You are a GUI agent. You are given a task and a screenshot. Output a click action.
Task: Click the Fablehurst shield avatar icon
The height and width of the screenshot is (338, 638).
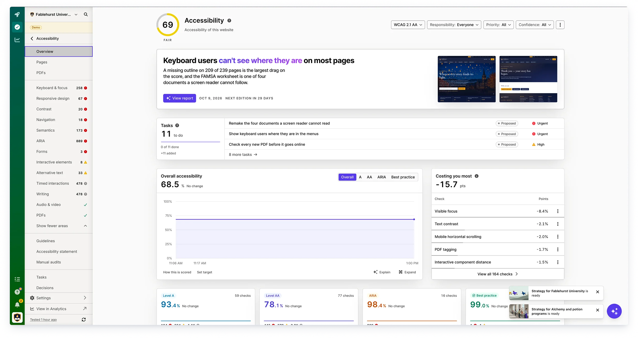tap(17, 317)
